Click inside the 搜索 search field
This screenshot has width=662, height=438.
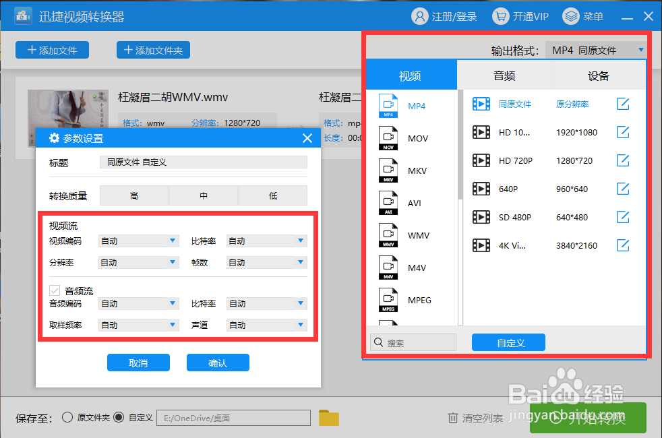tap(413, 342)
